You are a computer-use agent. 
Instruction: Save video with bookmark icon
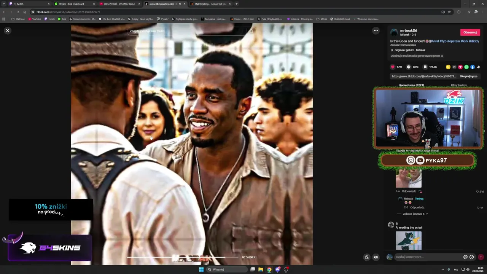(x=425, y=67)
